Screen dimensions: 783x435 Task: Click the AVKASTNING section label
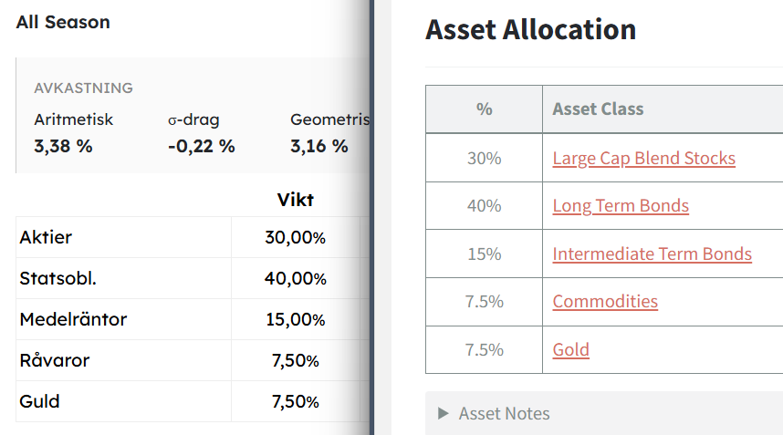click(x=83, y=88)
